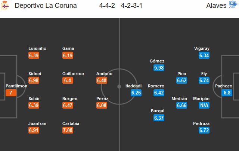This screenshot has height=151, width=239.
Task: Open the Deportivo La Coruna team name
Action: pos(46,6)
